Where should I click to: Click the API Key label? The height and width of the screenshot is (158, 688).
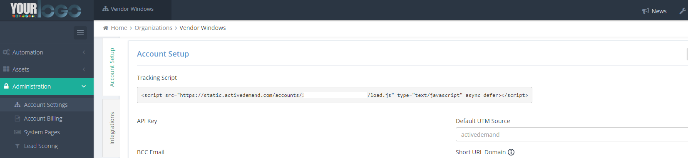(x=147, y=121)
